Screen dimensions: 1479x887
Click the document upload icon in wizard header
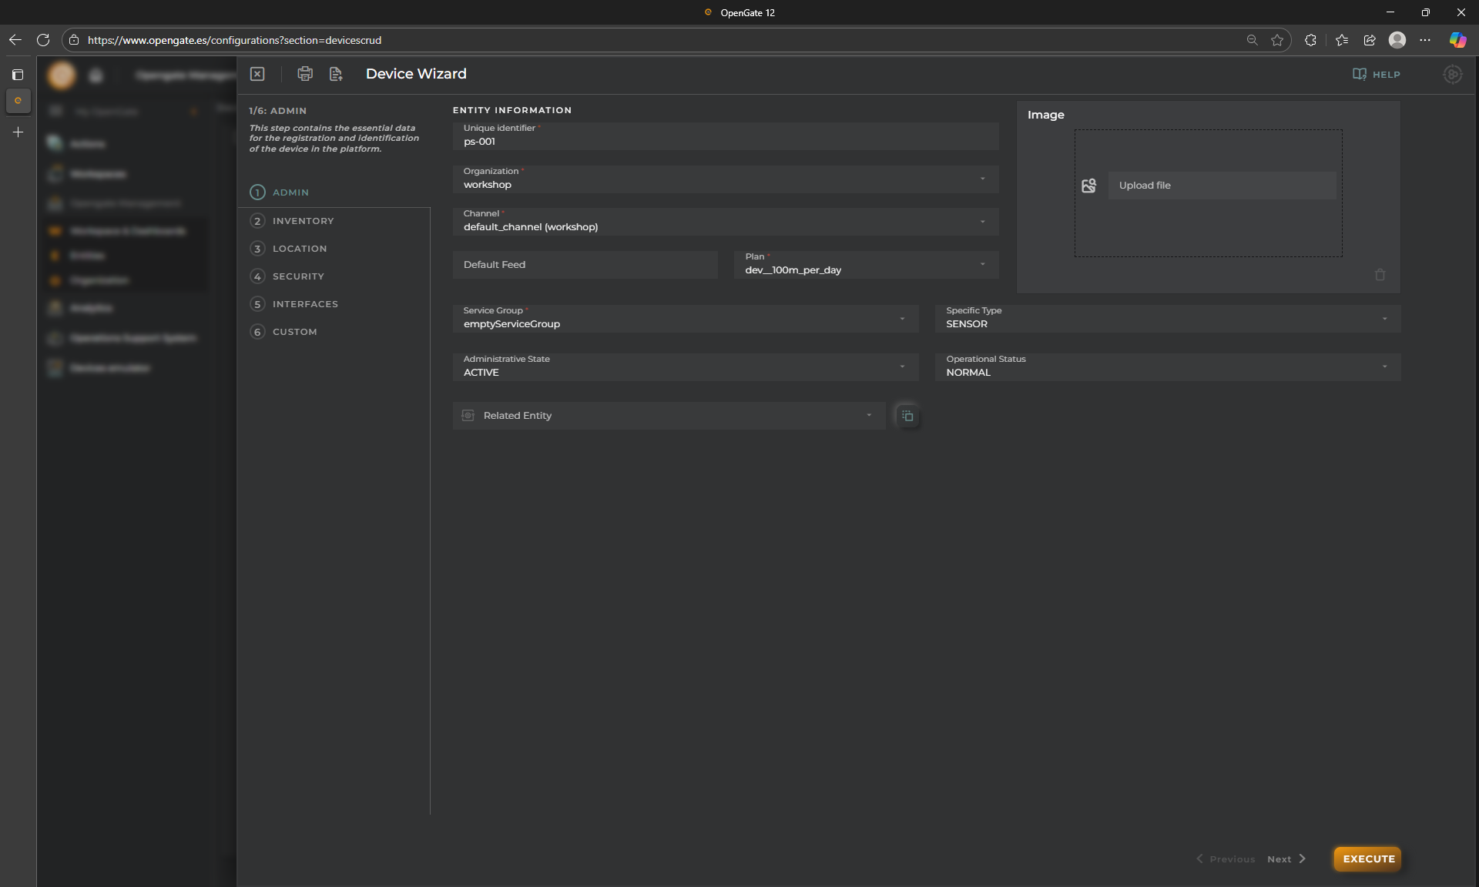pyautogui.click(x=336, y=74)
